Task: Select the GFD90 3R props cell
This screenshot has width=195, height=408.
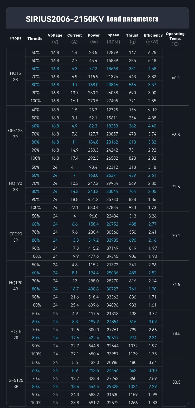Action: [x=16, y=237]
